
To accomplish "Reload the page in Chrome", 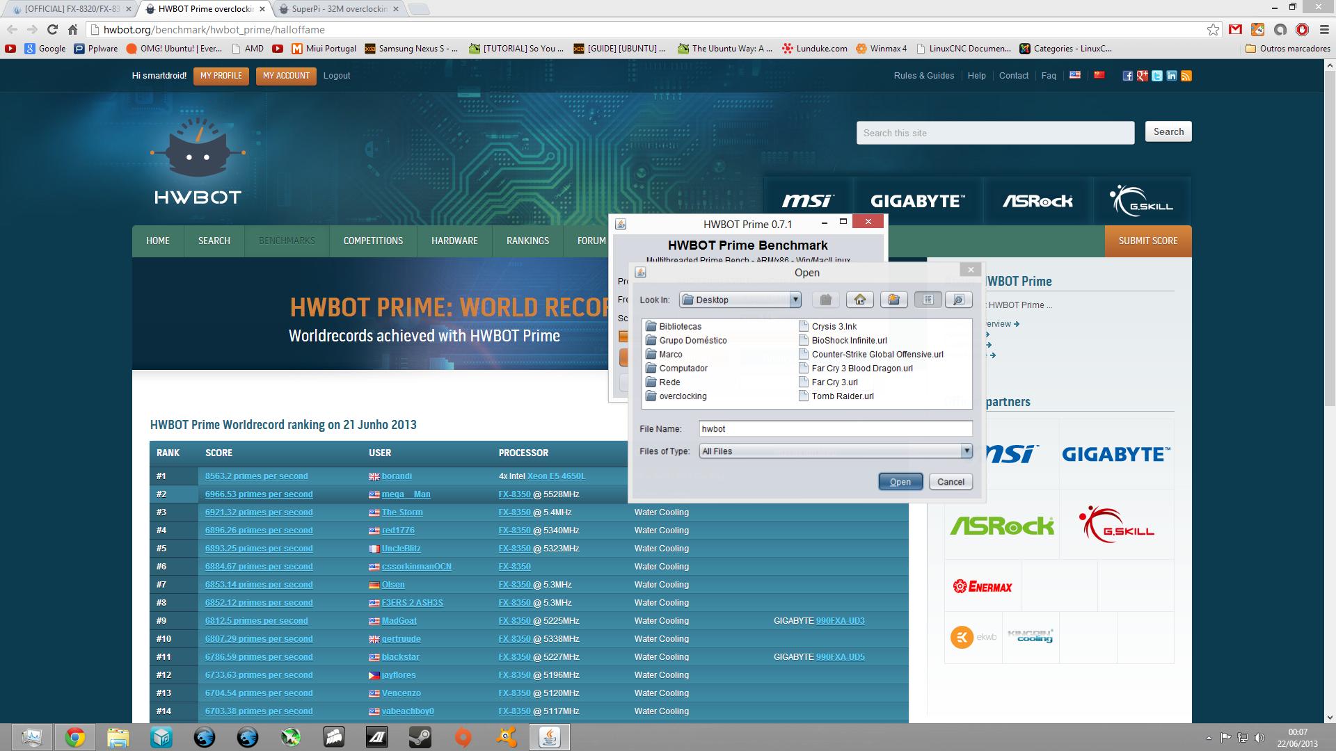I will click(x=52, y=29).
